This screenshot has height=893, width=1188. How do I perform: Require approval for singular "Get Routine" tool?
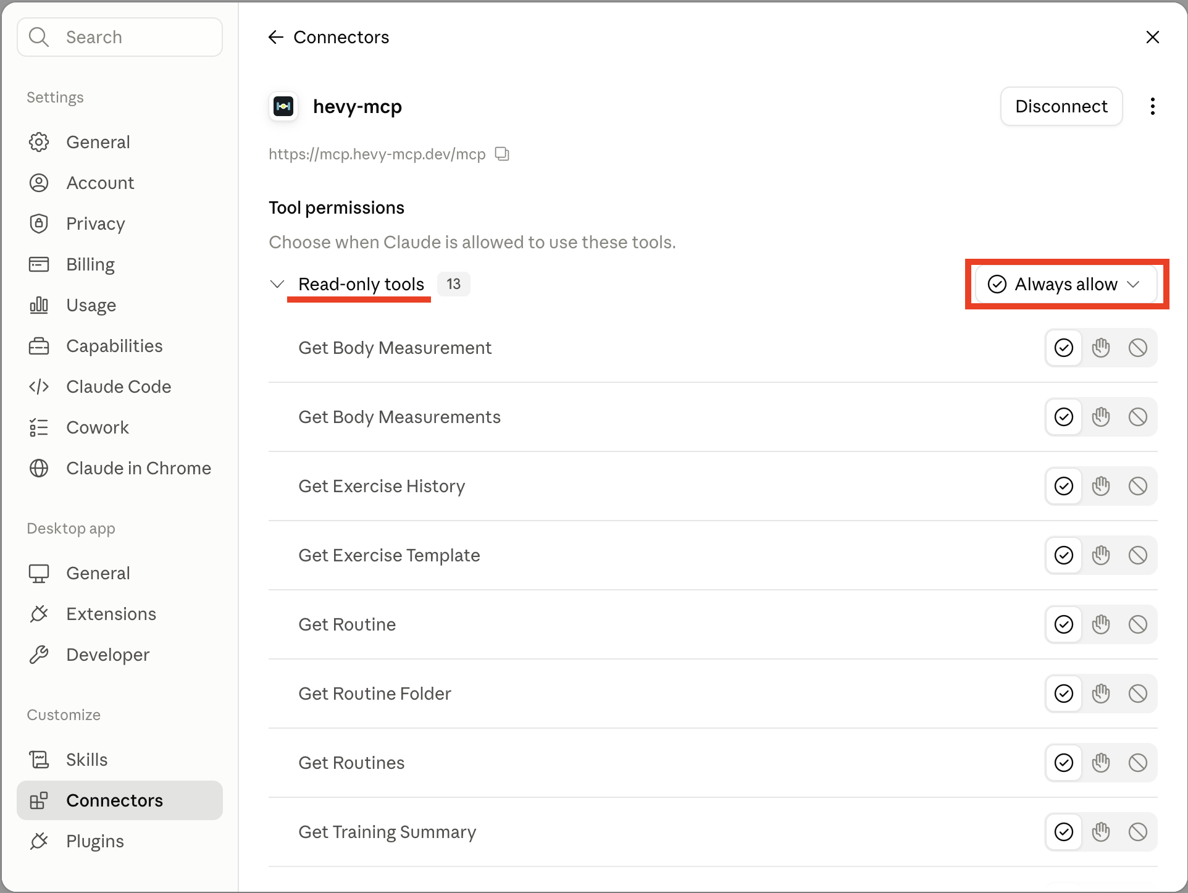pos(1101,624)
